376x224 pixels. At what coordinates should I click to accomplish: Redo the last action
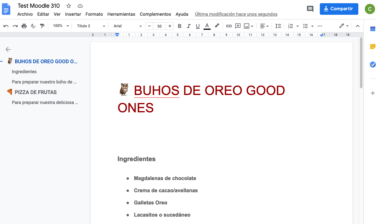tap(15, 26)
